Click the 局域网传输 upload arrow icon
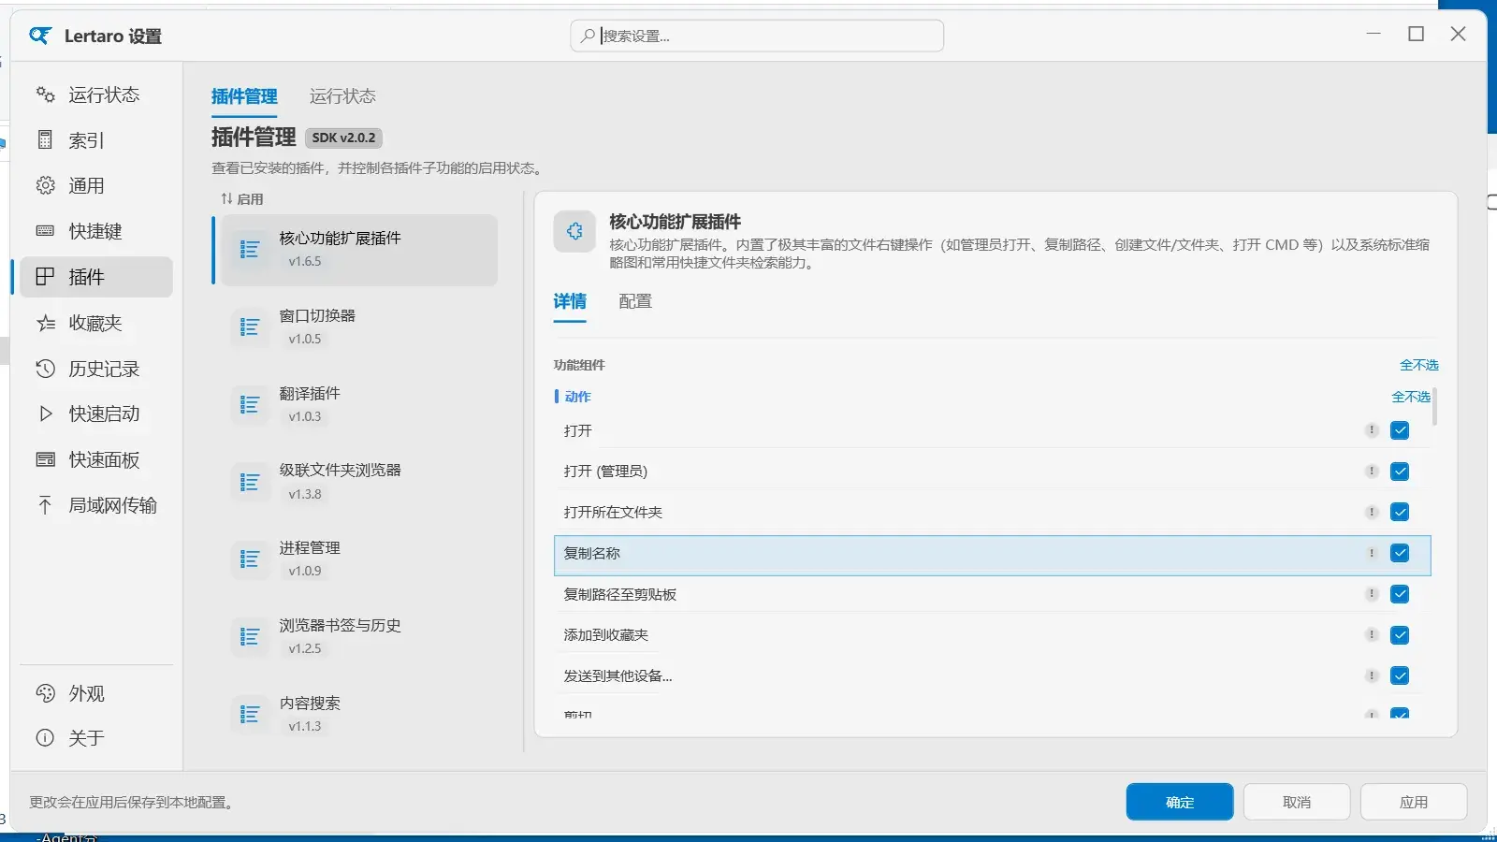Image resolution: width=1497 pixels, height=842 pixels. [x=45, y=505]
